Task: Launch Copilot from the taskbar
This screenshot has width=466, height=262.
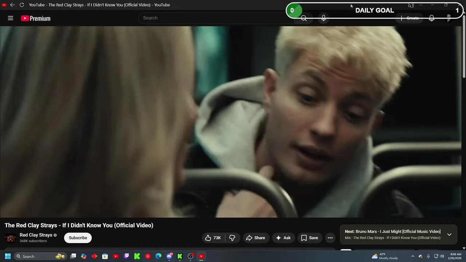Action: [x=84, y=256]
